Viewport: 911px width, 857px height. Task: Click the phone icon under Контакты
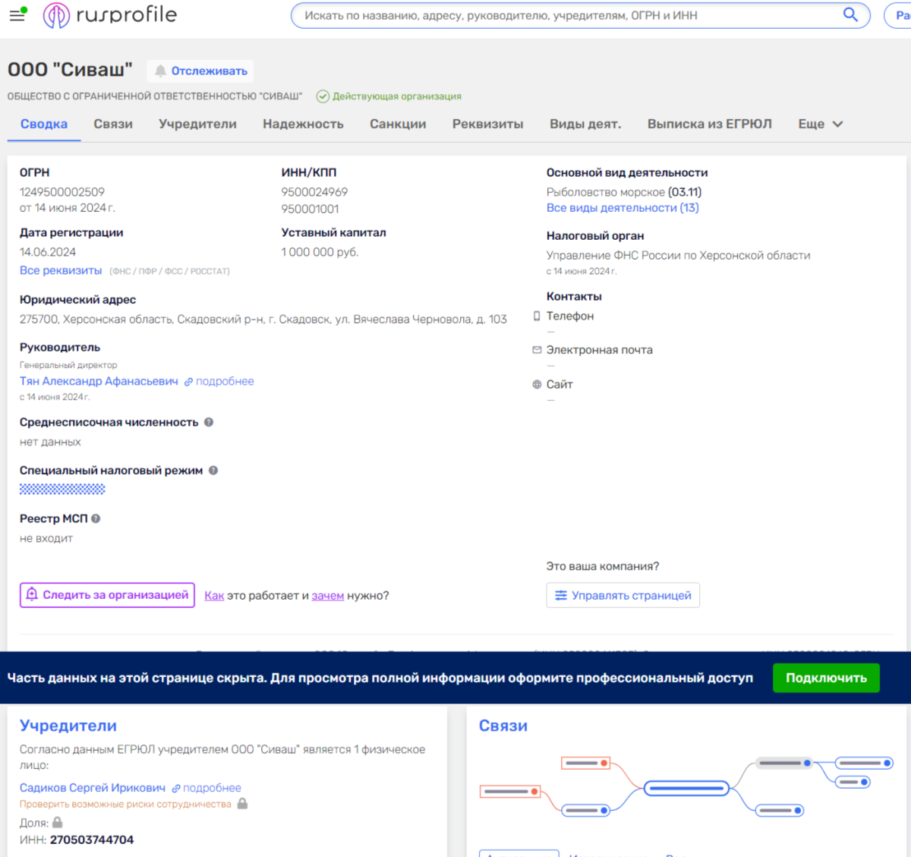(537, 316)
